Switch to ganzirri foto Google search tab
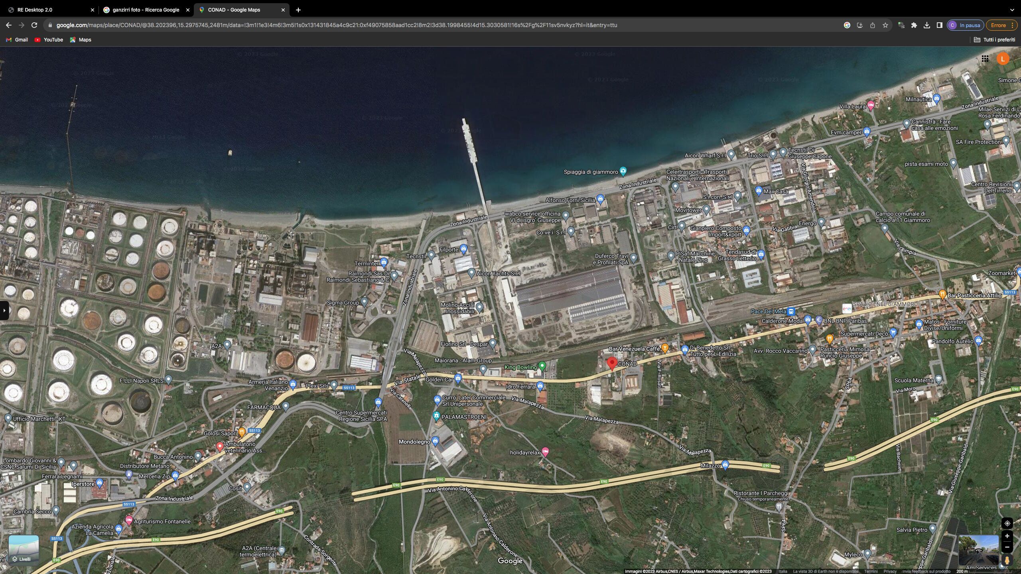Image resolution: width=1021 pixels, height=574 pixels. pyautogui.click(x=146, y=10)
